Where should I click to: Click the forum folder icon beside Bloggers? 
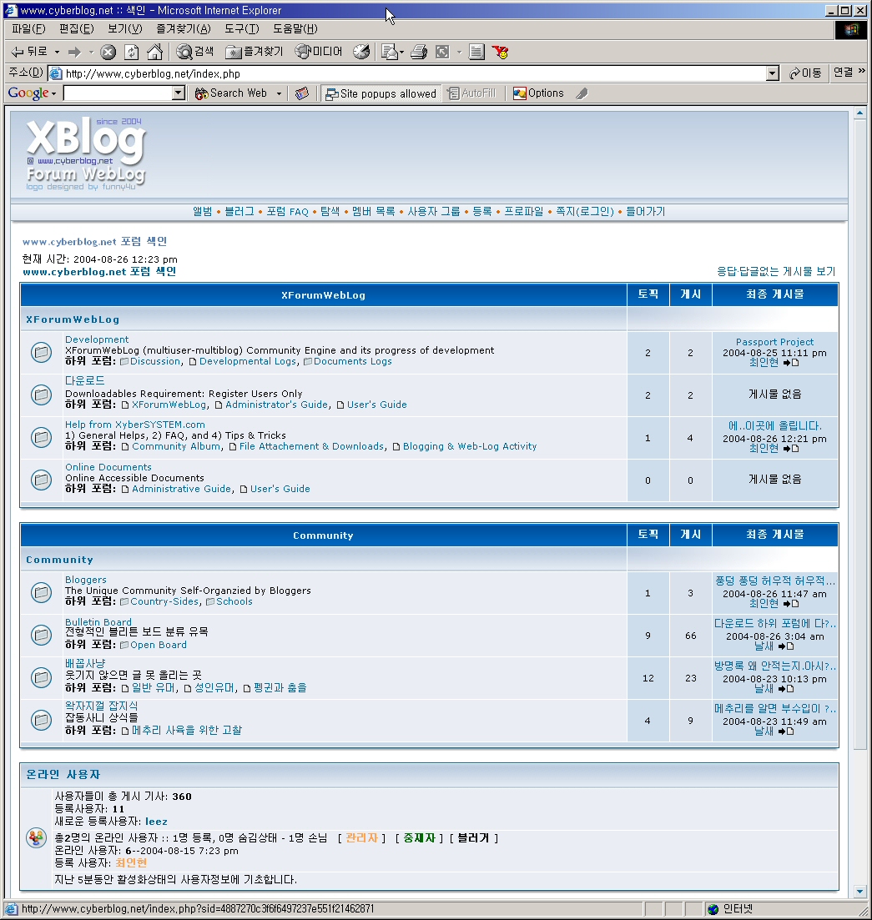tap(41, 592)
